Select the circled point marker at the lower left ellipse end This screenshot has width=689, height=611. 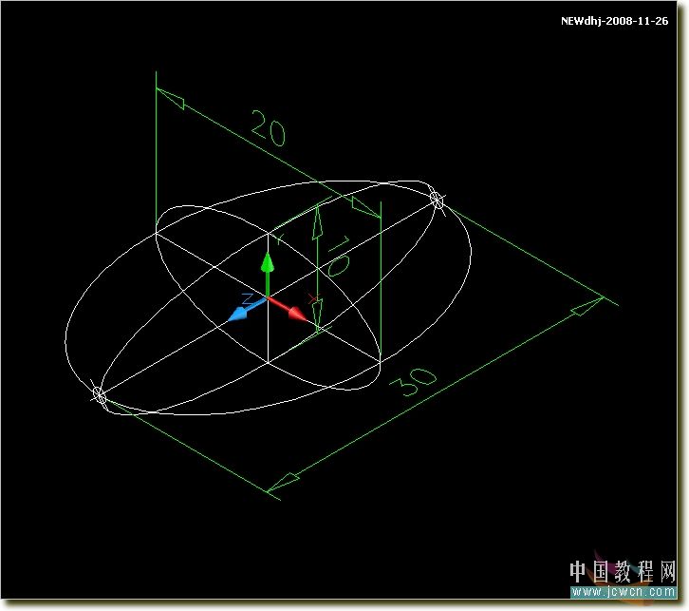click(x=100, y=395)
